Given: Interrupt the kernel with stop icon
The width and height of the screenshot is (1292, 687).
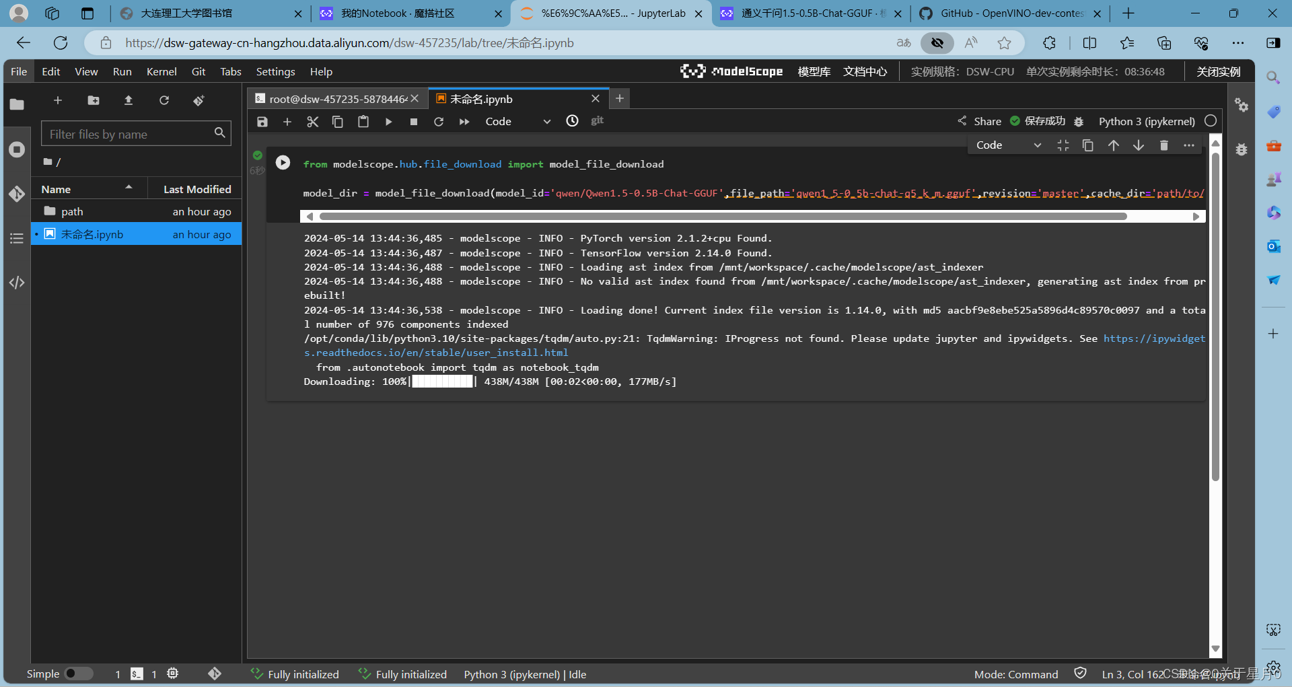Looking at the screenshot, I should click(x=414, y=122).
